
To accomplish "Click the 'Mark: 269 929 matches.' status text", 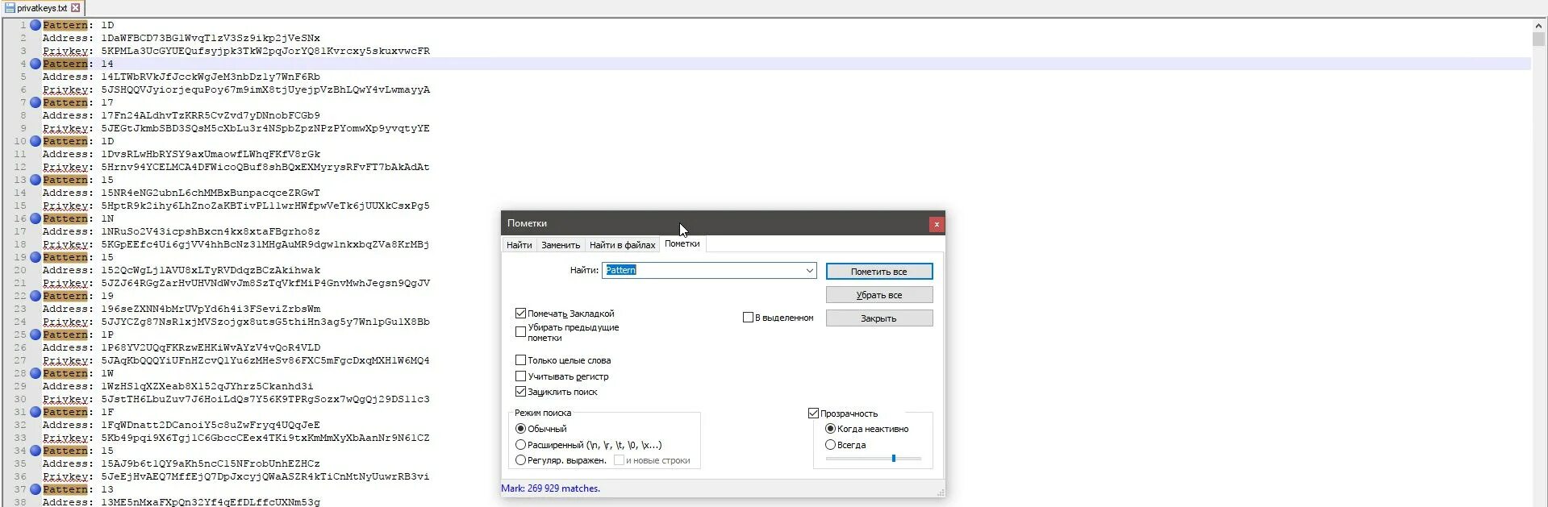I will coord(551,488).
